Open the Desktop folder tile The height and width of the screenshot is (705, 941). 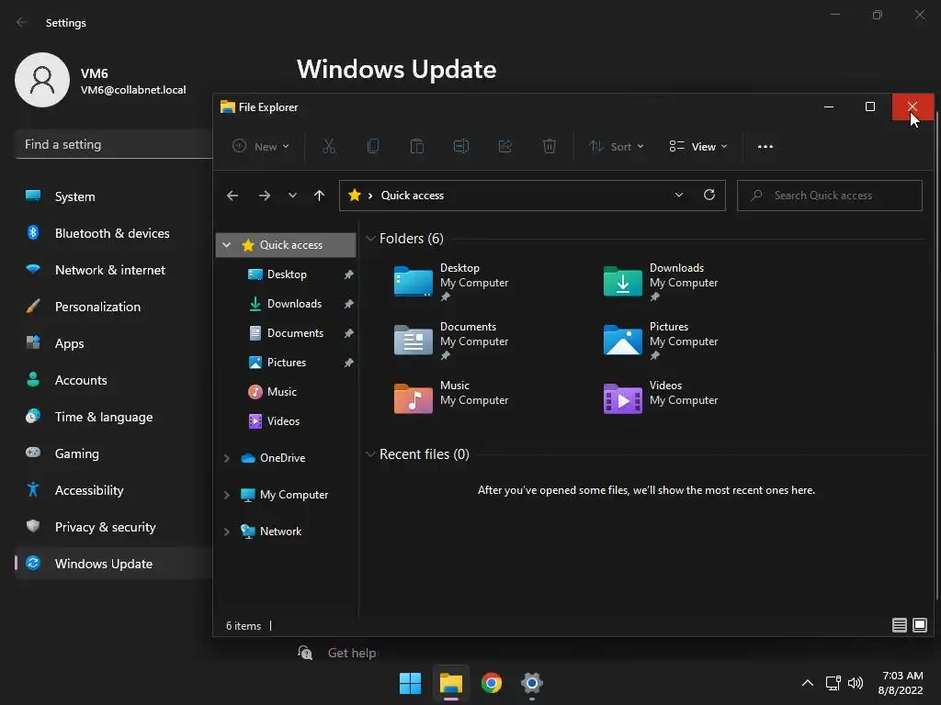pyautogui.click(x=451, y=282)
